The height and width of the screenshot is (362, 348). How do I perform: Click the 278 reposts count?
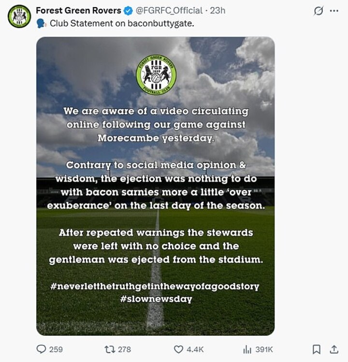125,349
